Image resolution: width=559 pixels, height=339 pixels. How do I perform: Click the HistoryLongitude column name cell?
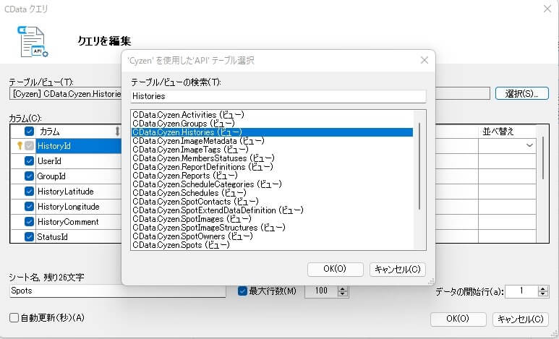pyautogui.click(x=78, y=207)
